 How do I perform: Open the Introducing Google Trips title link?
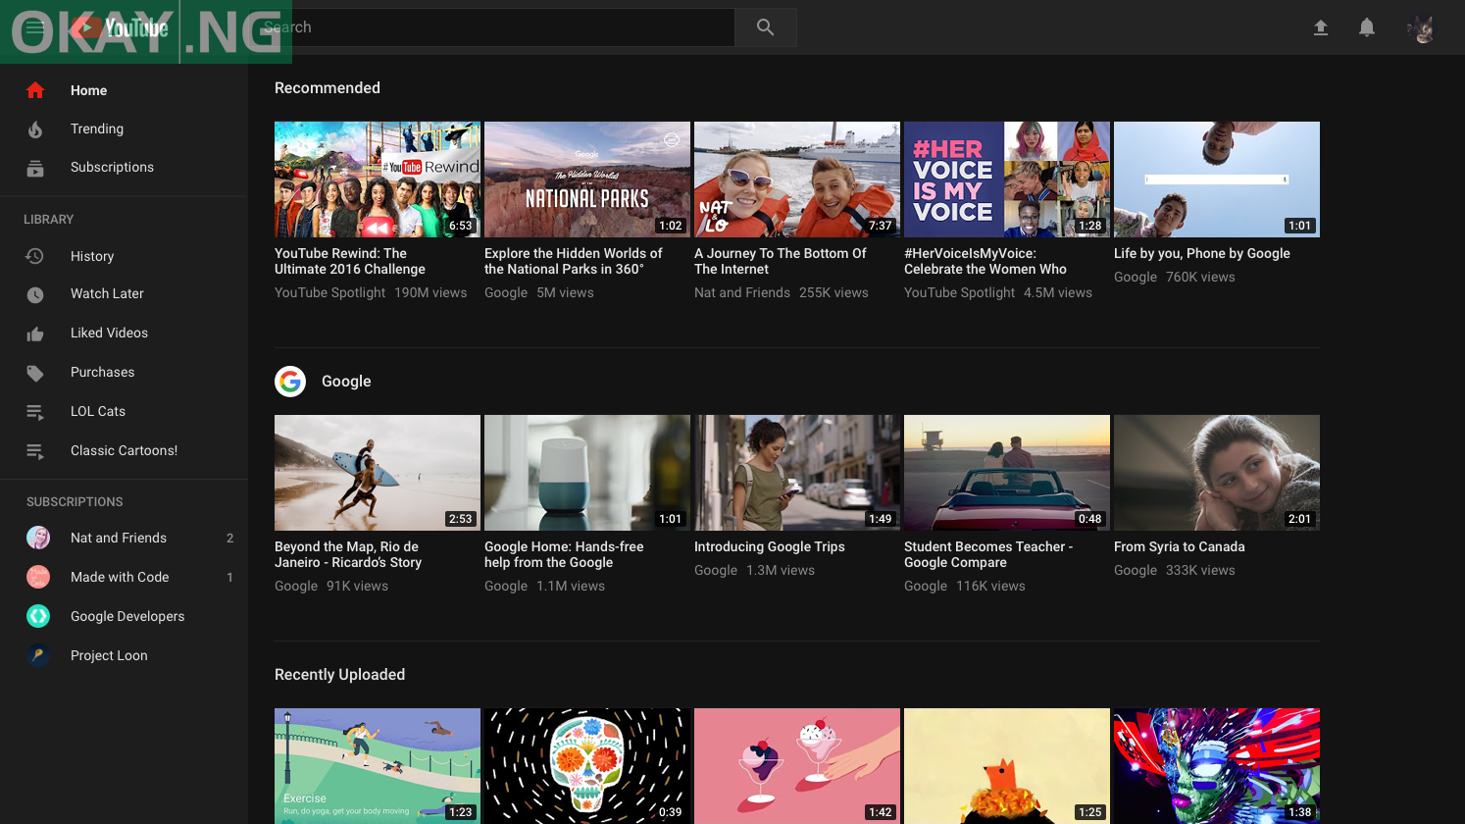769,546
